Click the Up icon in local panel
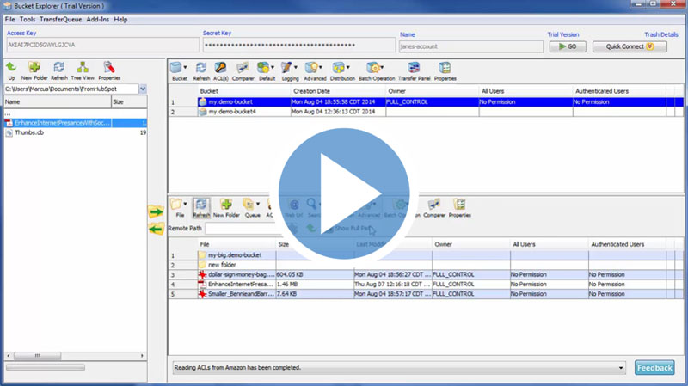 tap(11, 69)
